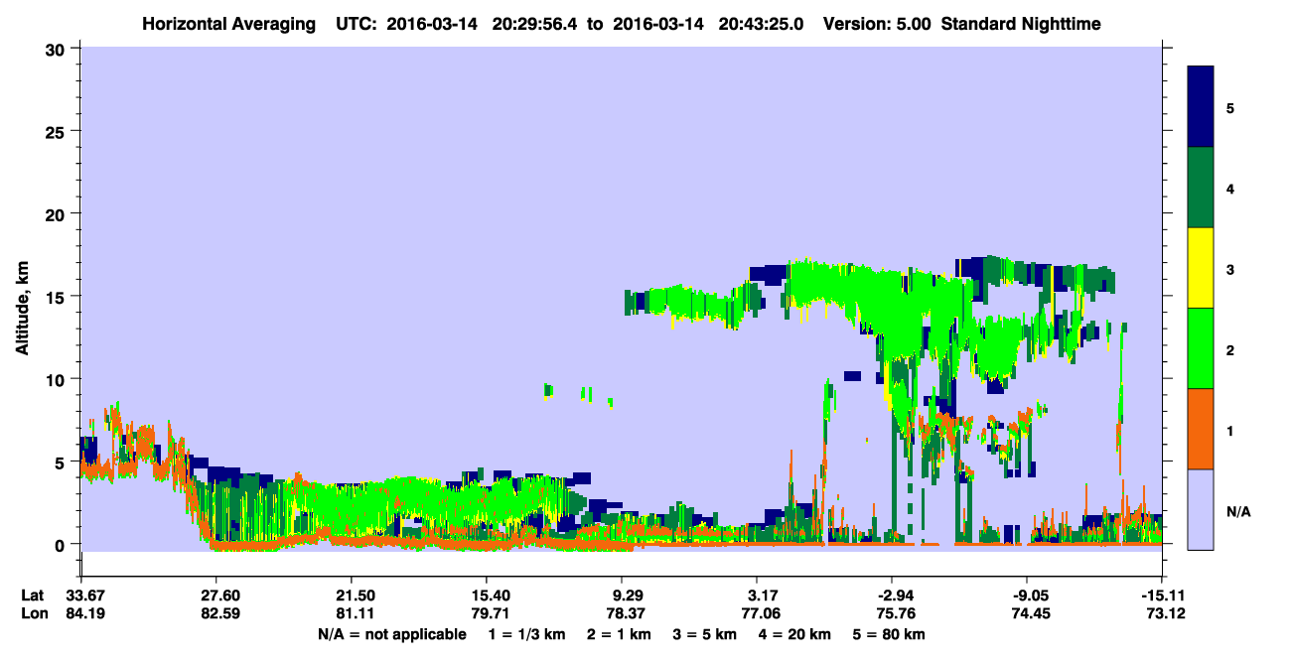This screenshot has height=662, width=1291.
Task: Click the dark green colorbar segment labeled 4
Action: [x=1201, y=188]
